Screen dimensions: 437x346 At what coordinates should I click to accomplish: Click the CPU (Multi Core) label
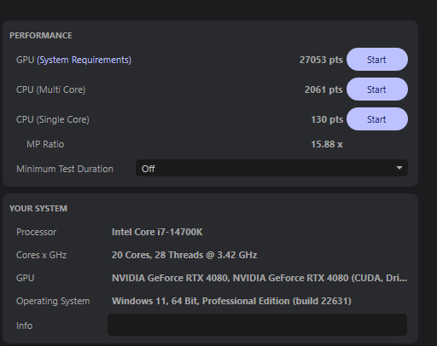coord(51,89)
